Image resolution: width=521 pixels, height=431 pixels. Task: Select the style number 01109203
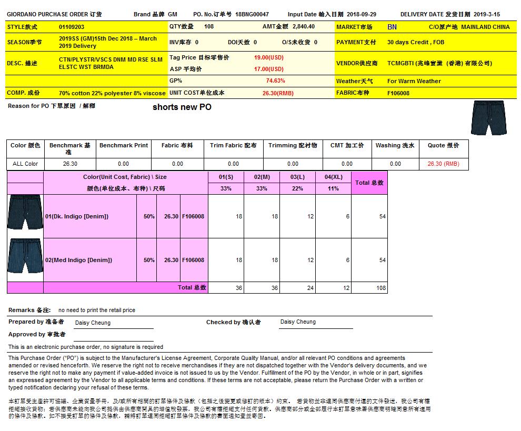tap(72, 26)
